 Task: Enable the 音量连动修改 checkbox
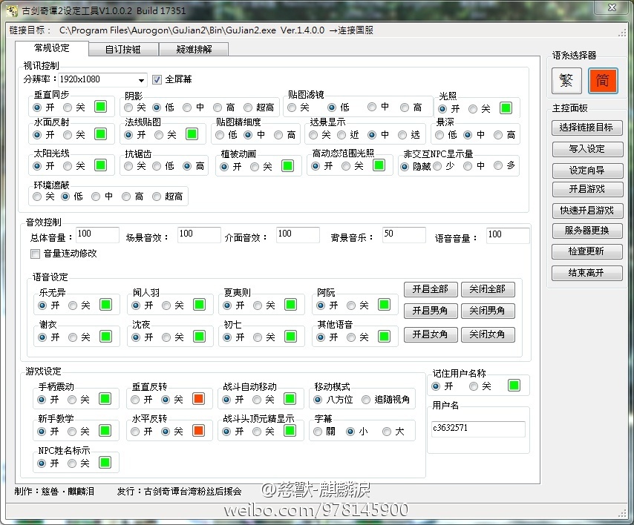pyautogui.click(x=35, y=254)
